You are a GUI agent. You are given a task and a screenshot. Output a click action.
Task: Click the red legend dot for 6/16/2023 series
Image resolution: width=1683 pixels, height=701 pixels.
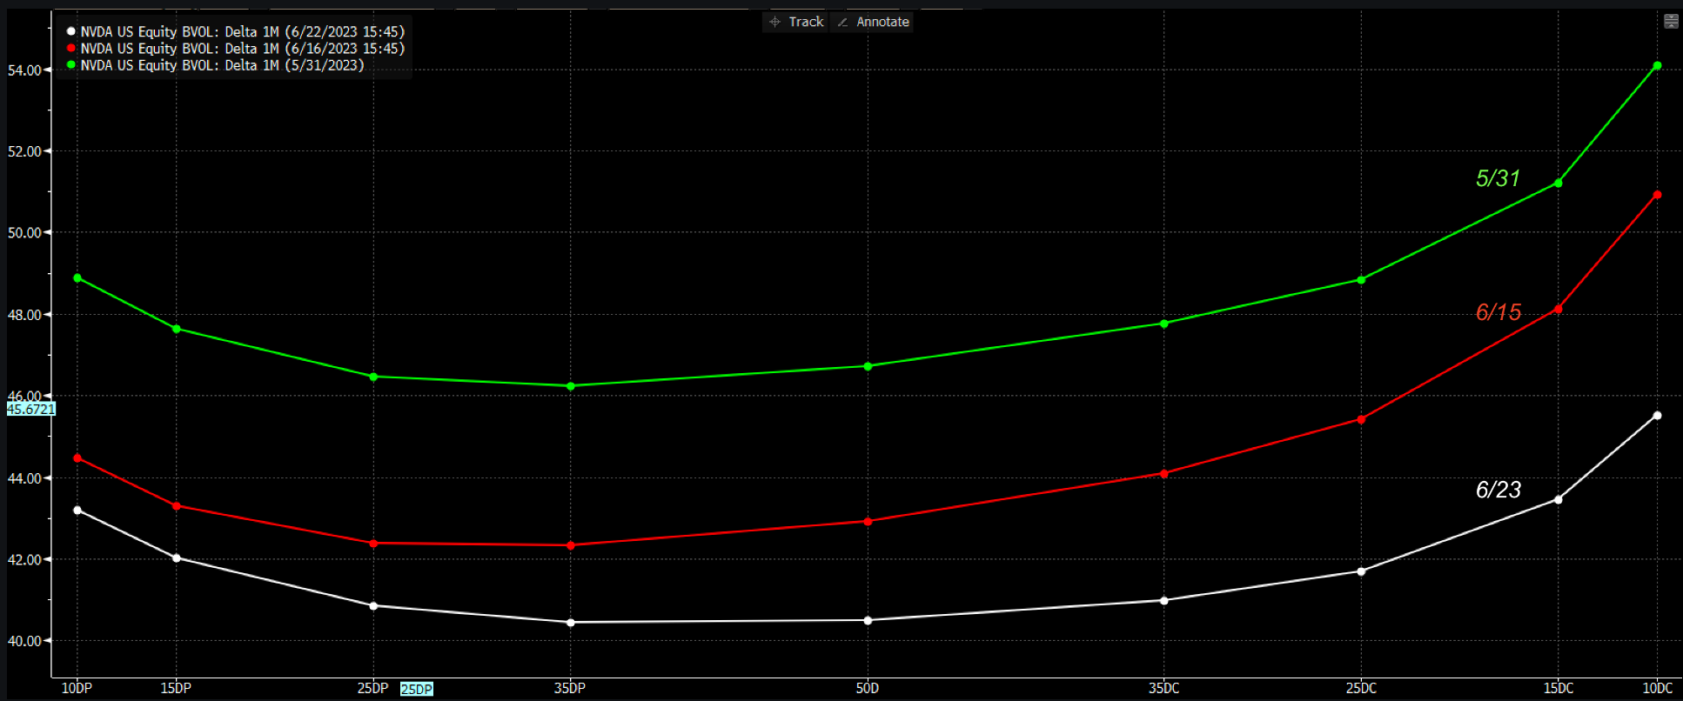point(71,48)
